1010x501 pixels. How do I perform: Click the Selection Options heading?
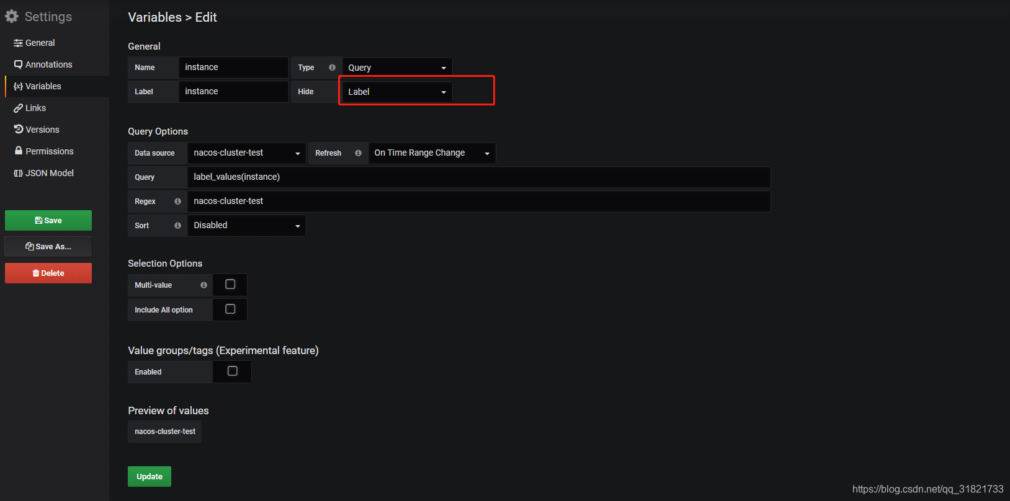[165, 264]
